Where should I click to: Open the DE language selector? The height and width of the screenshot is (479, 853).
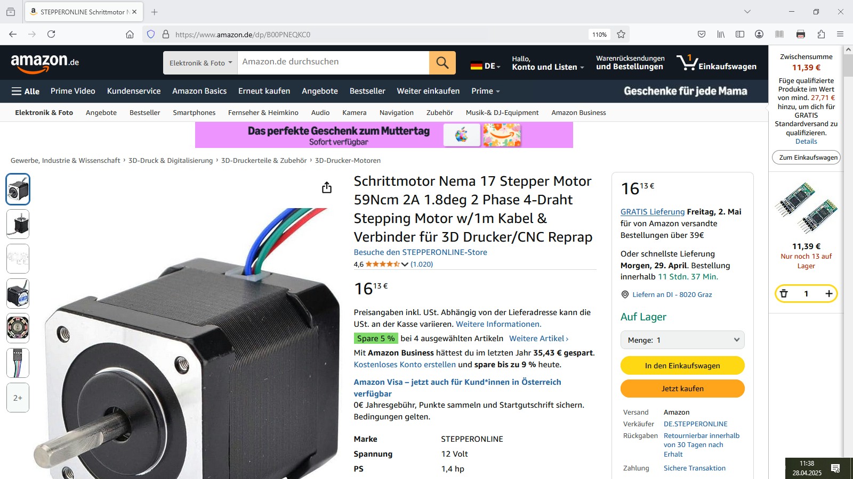pos(486,66)
